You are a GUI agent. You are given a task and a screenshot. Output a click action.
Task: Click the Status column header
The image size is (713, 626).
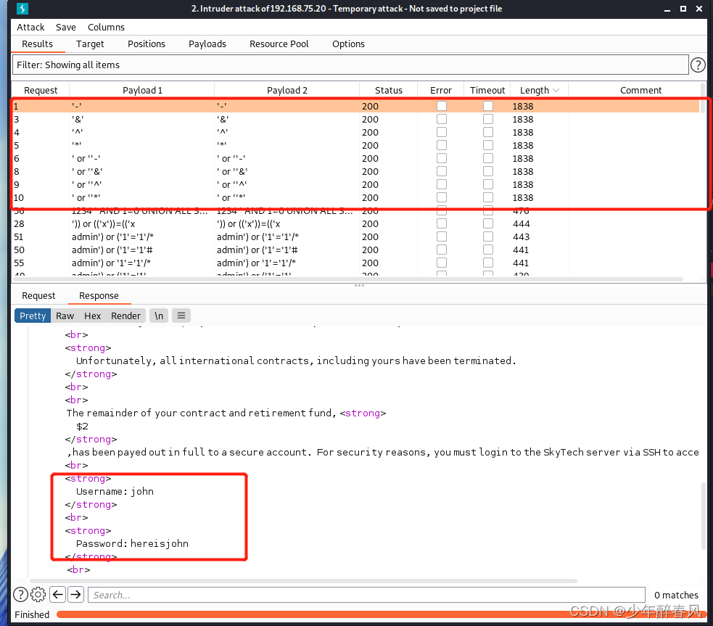tap(388, 91)
